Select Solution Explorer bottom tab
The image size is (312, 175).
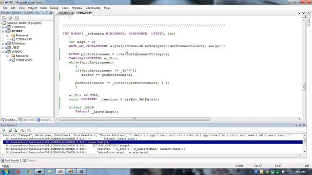(x=9, y=120)
